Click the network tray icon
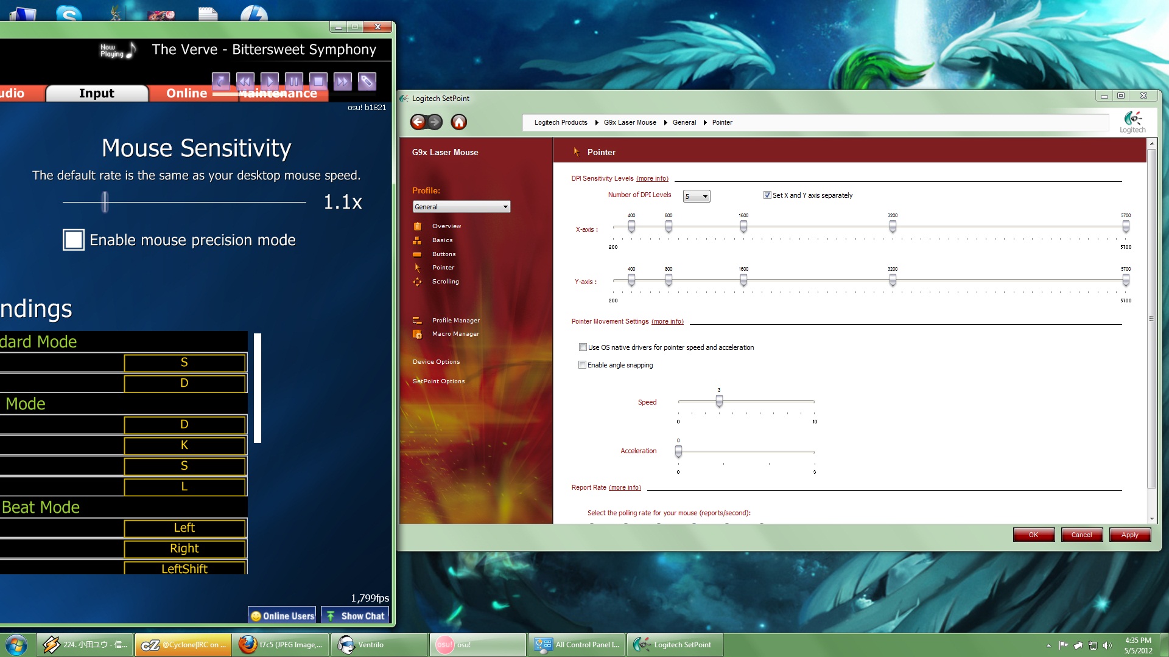This screenshot has height=657, width=1169. (1093, 645)
